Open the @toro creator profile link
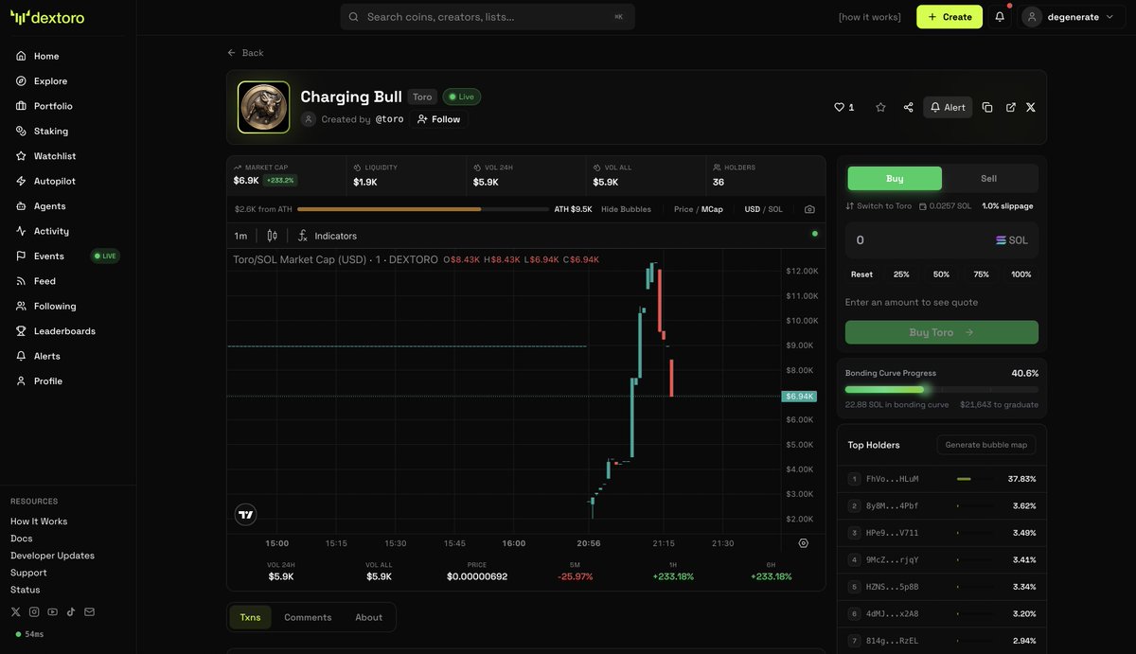This screenshot has height=654, width=1136. click(x=389, y=119)
